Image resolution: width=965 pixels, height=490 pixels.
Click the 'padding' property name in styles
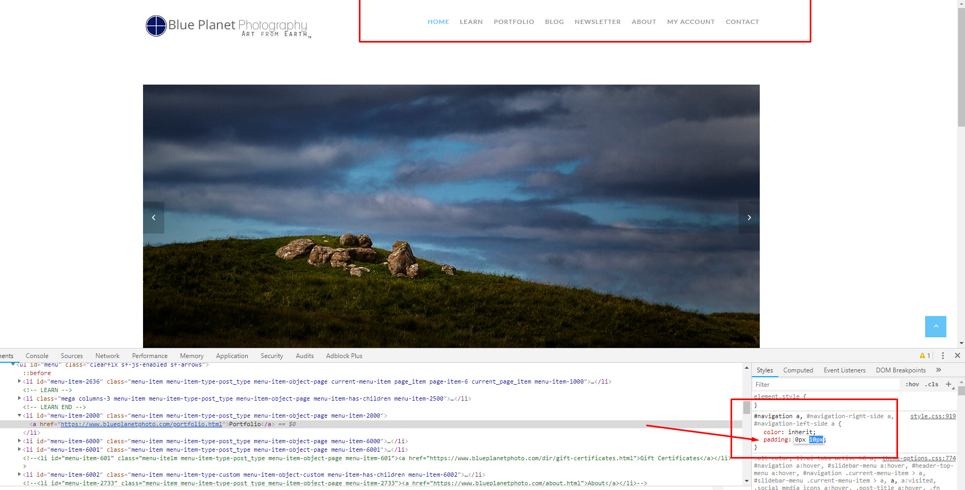click(x=776, y=439)
